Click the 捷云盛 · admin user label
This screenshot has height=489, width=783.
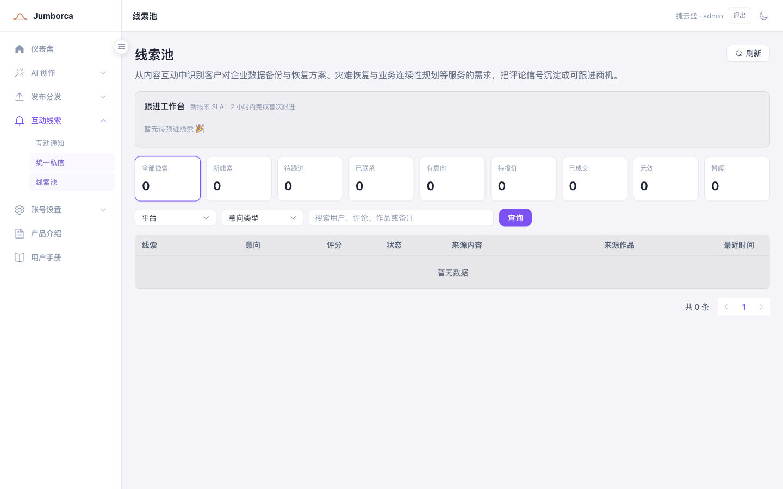pyautogui.click(x=699, y=16)
